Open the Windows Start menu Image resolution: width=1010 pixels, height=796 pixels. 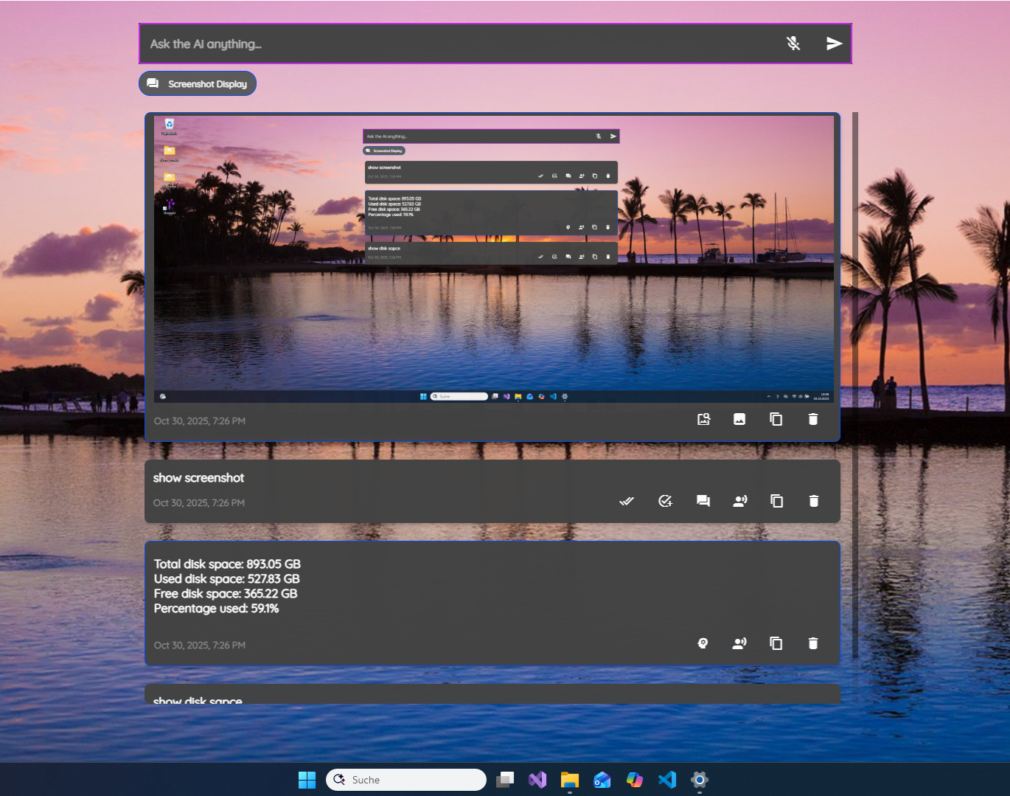[307, 780]
